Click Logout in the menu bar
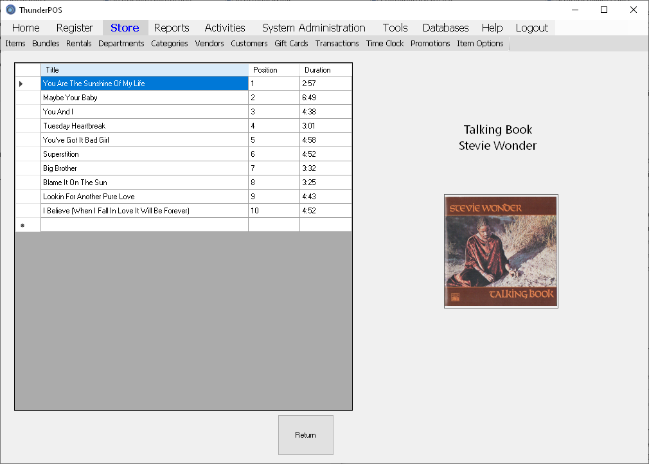Screen dimensions: 649x464 531,28
